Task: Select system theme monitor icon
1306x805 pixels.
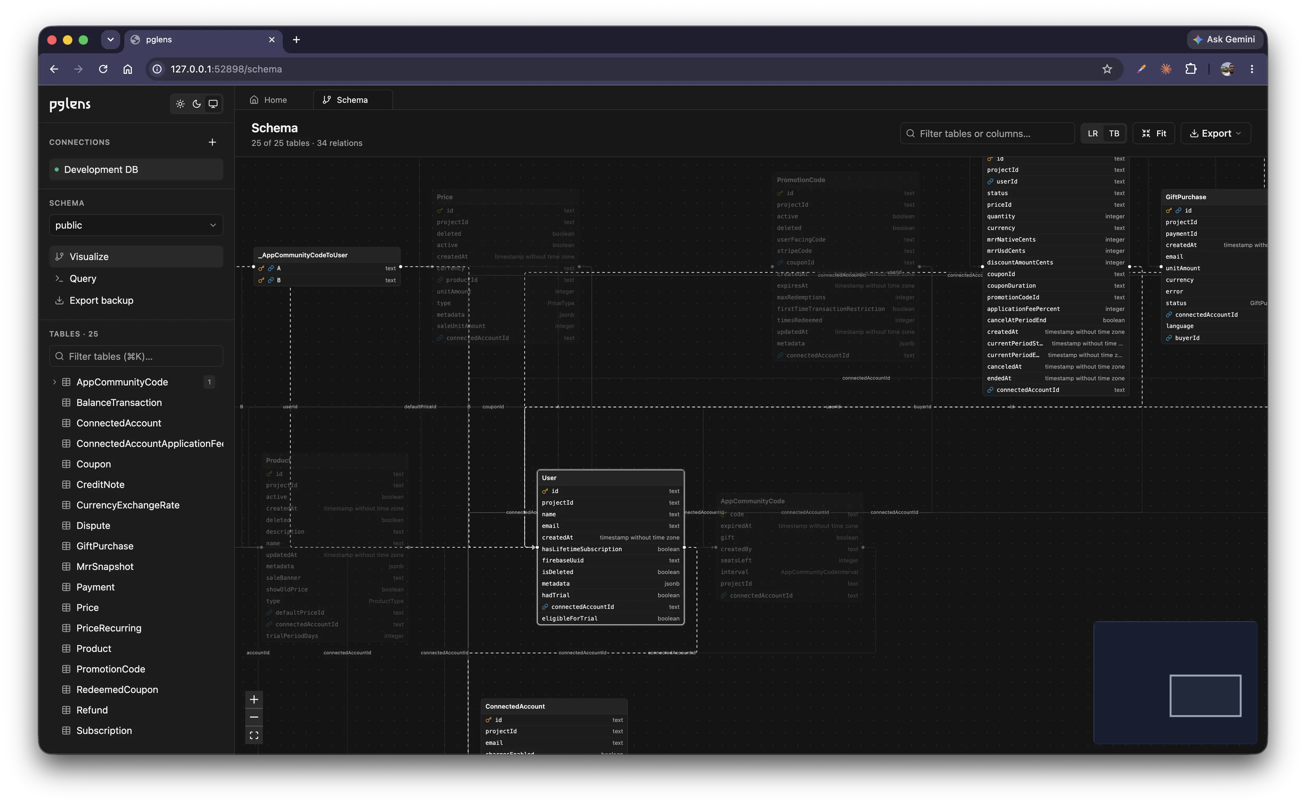Action: pos(213,104)
